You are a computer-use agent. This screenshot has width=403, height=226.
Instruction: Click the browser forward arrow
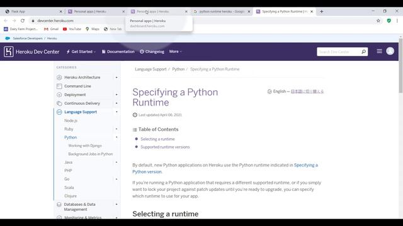pyautogui.click(x=14, y=21)
